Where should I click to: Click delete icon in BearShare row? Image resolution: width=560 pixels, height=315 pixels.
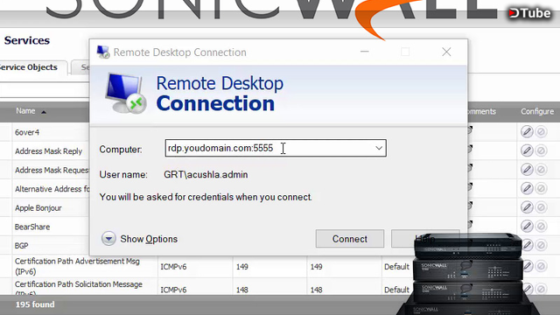[x=542, y=226]
